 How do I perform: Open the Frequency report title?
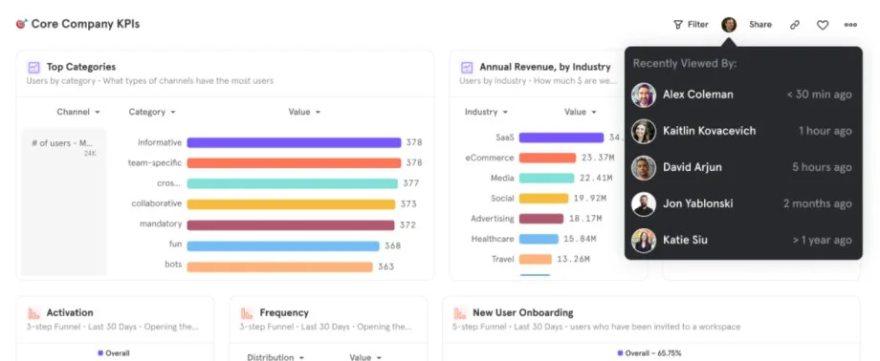(x=284, y=313)
